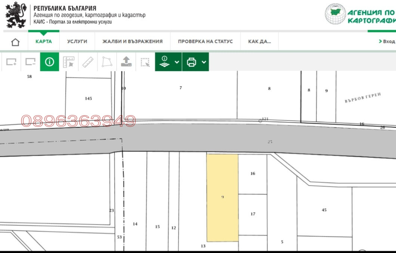Select the zoom-out rectangle tool
Viewport: 396px width, 253px height.
[30, 62]
